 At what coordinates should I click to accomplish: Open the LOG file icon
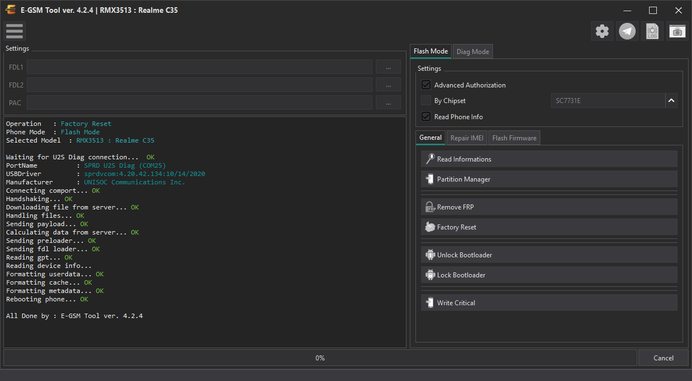pyautogui.click(x=652, y=31)
